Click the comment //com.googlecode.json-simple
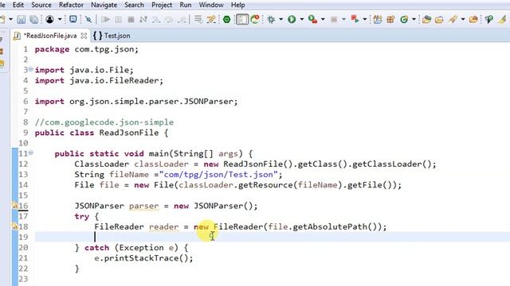Screen dimensions: 510x286 (104, 122)
